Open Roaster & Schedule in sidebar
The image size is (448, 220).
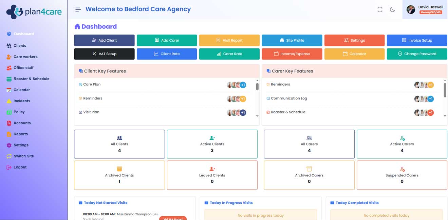coord(31,79)
